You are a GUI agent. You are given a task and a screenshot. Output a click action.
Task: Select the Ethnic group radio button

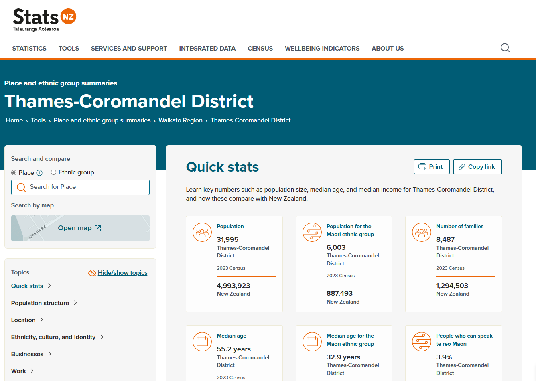click(x=53, y=172)
